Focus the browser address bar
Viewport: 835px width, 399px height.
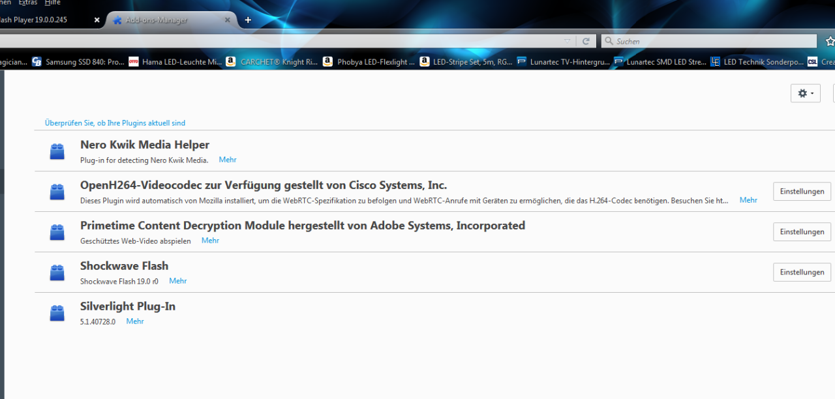281,41
